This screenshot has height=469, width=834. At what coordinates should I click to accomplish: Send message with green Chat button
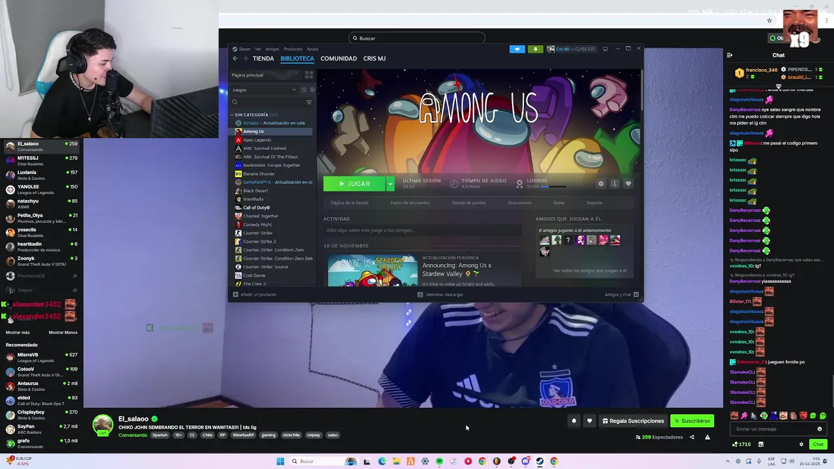(818, 444)
